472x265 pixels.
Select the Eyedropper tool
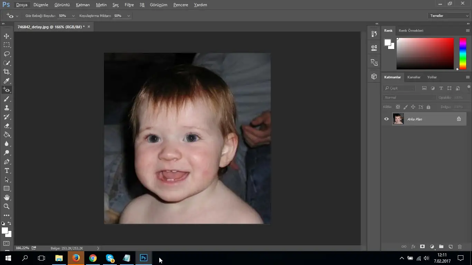(7, 81)
